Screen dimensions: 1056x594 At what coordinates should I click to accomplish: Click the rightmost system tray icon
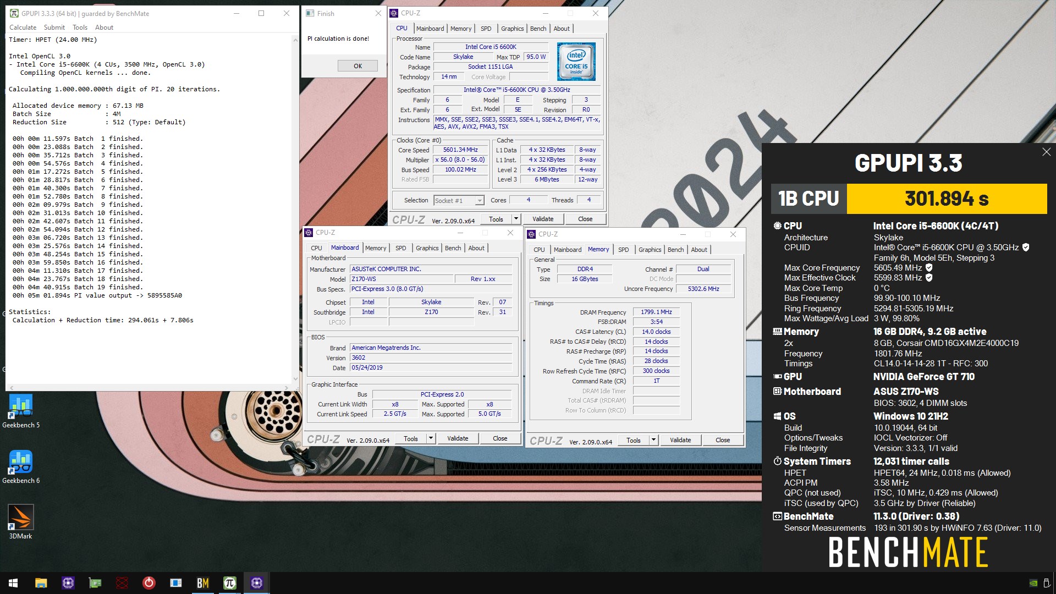pos(1047,583)
